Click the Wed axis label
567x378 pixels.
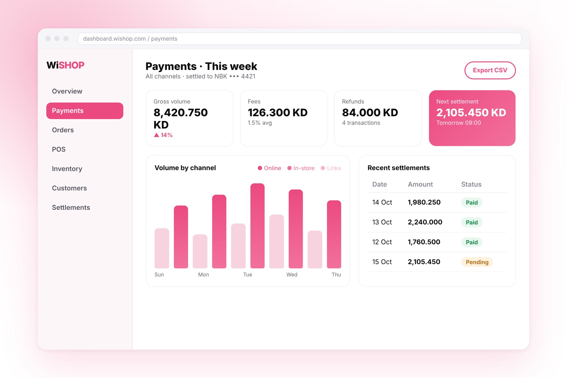coord(292,275)
